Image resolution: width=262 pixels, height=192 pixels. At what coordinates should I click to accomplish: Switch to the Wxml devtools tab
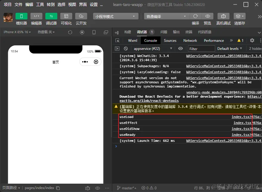pyautogui.click(x=133, y=41)
